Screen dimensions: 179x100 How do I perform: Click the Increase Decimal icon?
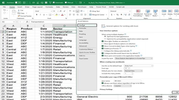coord(125,15)
